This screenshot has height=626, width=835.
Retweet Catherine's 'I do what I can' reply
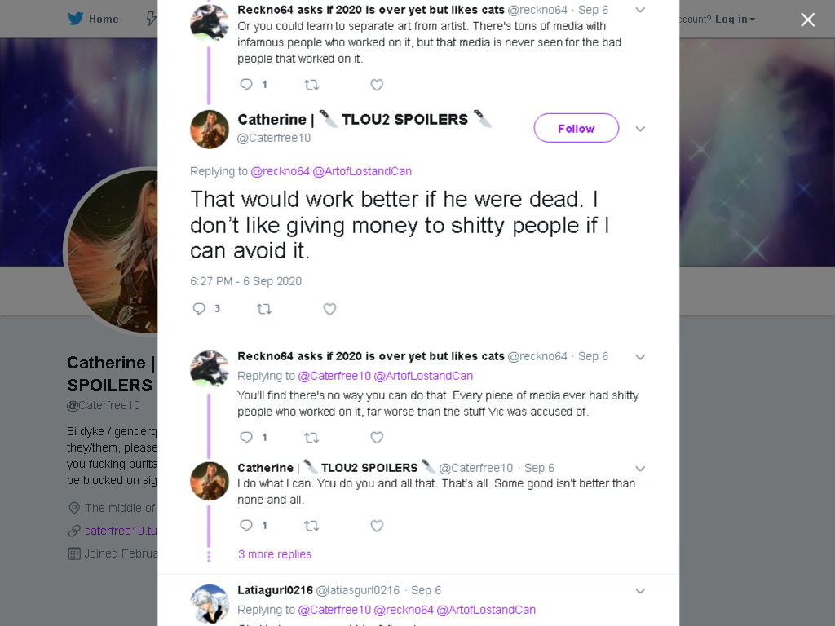pos(311,526)
